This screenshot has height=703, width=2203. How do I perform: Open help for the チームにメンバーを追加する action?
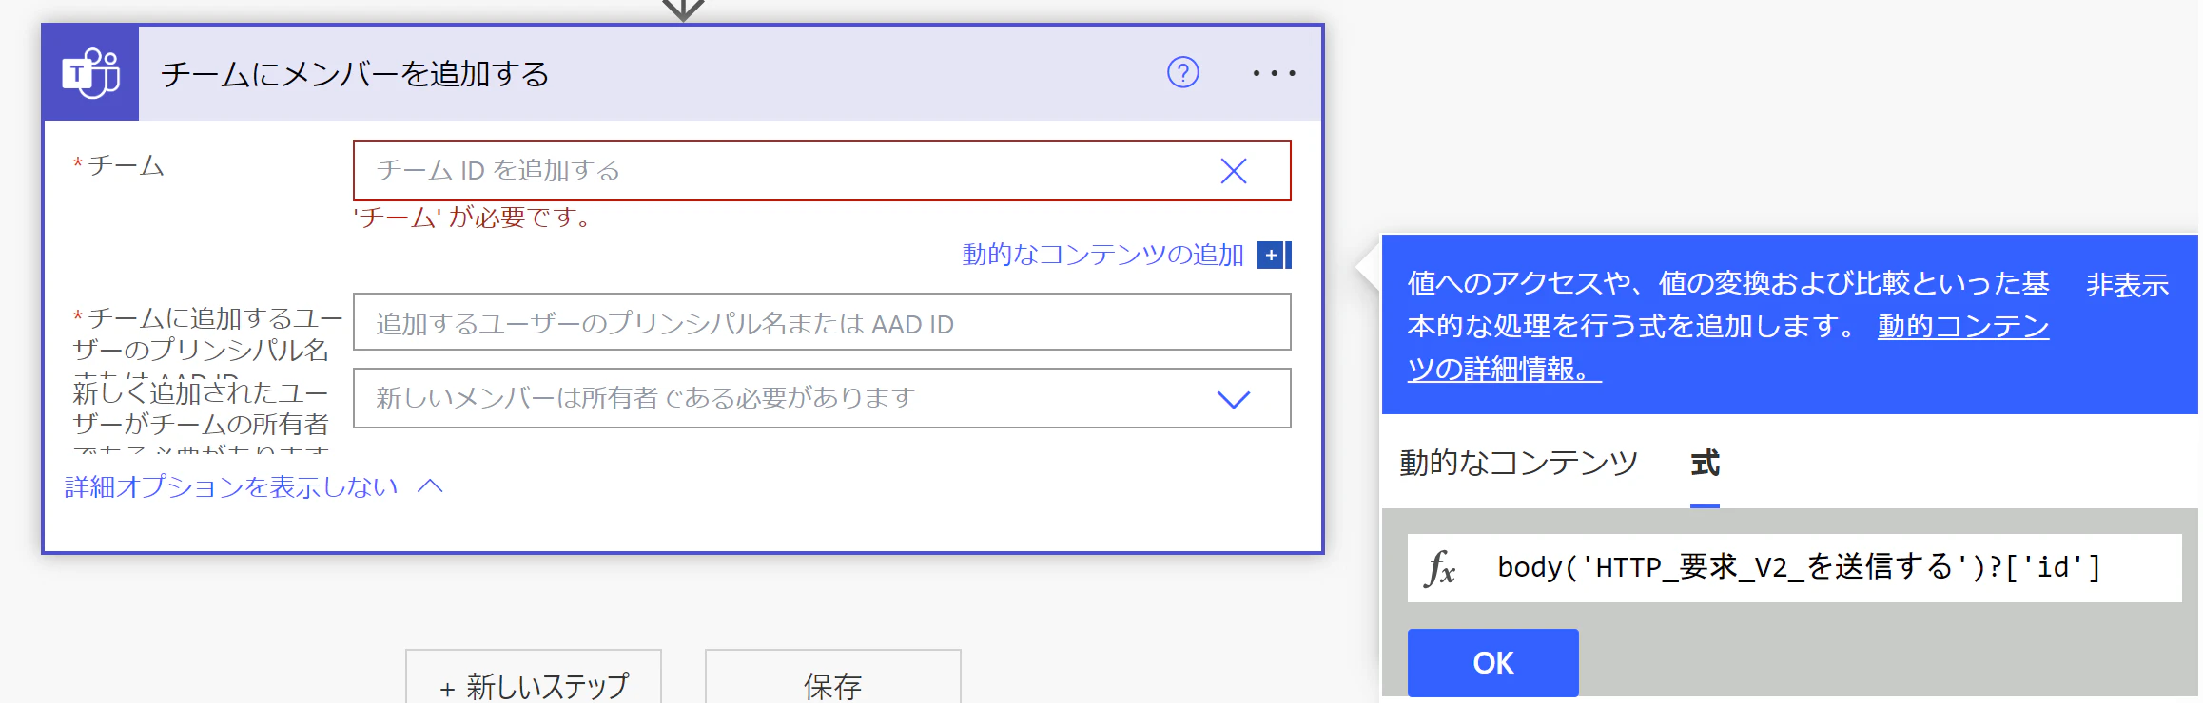[1182, 72]
